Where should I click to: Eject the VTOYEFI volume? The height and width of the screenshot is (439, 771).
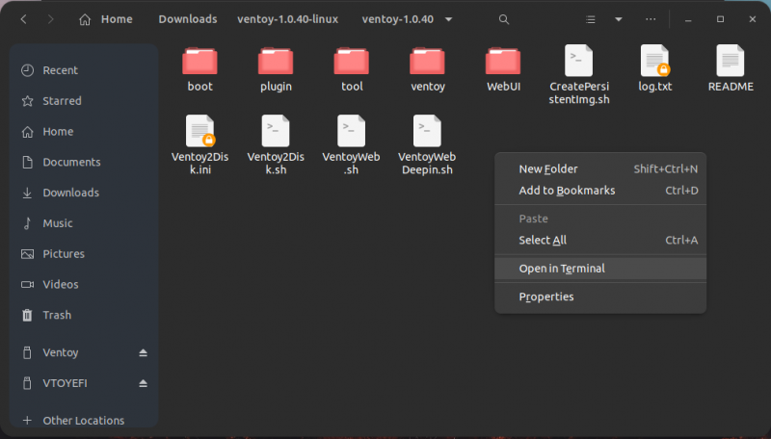click(x=143, y=383)
